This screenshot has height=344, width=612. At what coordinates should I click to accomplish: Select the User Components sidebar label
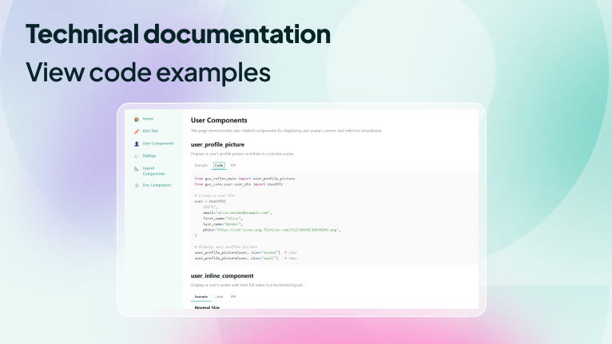pyautogui.click(x=157, y=144)
